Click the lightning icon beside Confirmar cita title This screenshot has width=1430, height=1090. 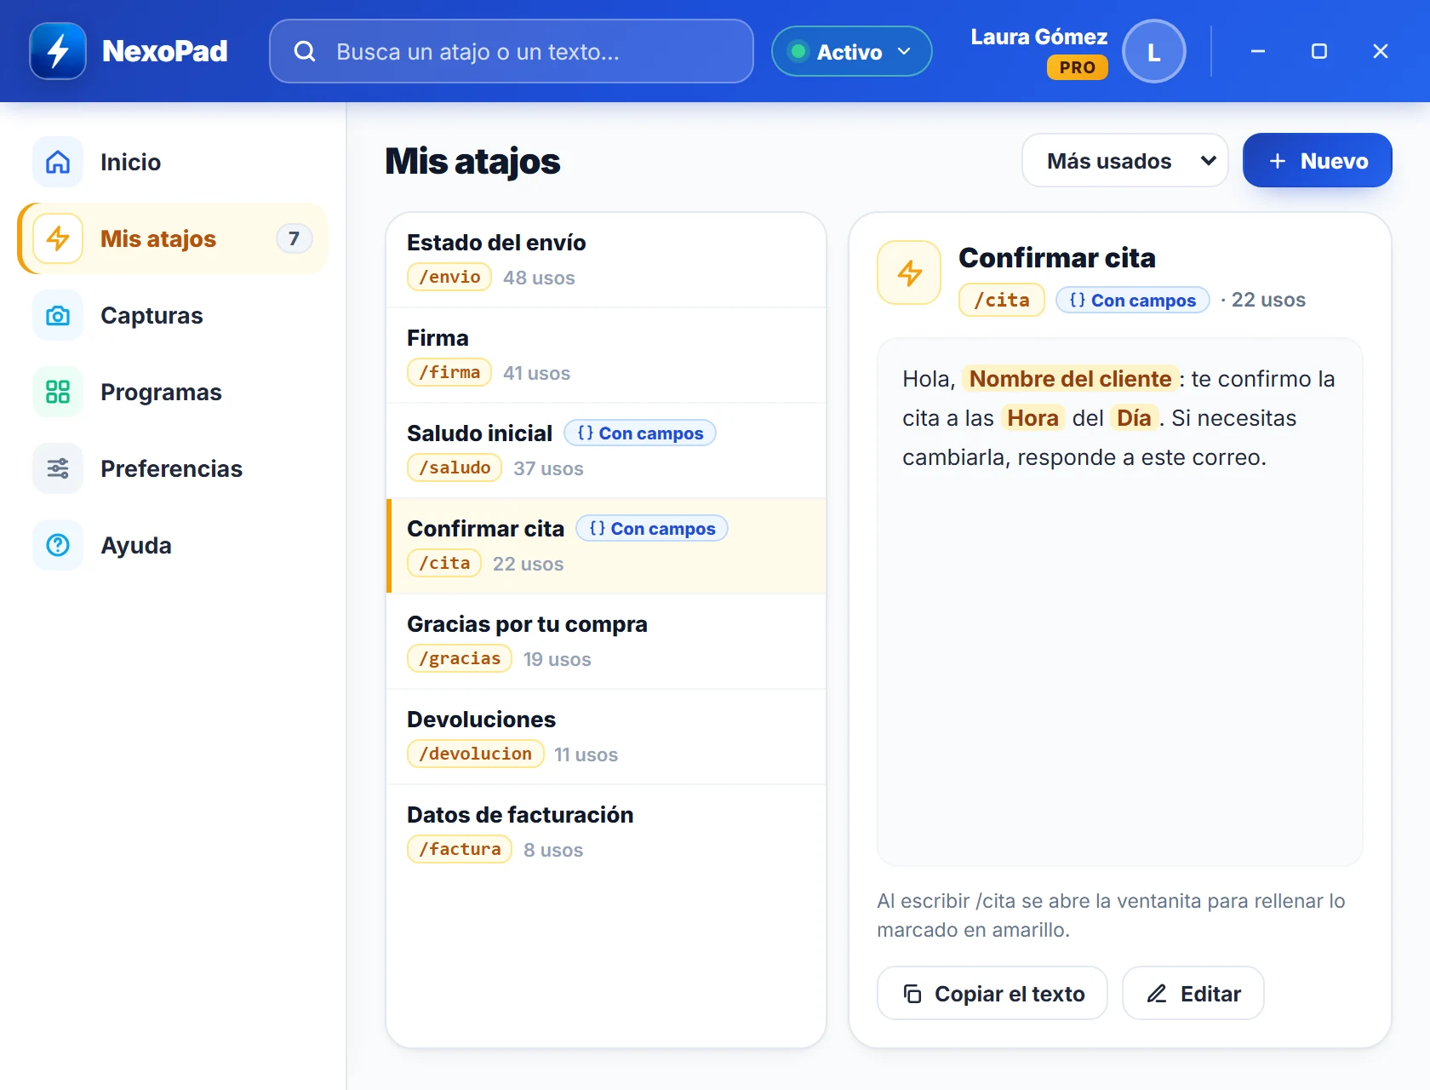tap(909, 272)
